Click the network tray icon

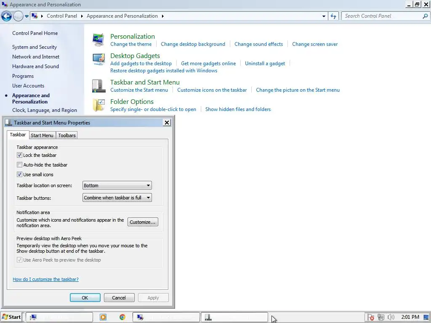[380, 317]
